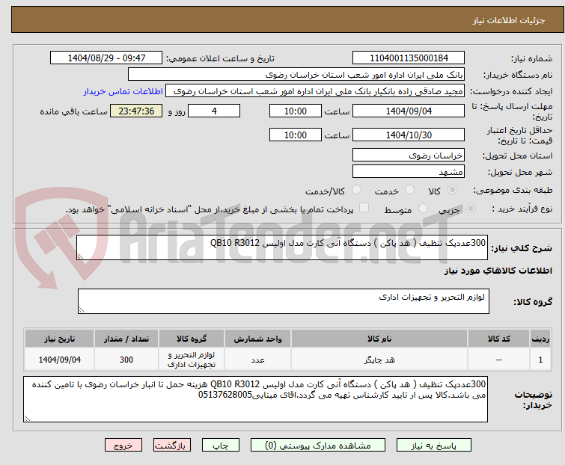Click delivery city field مشهد

(409, 172)
